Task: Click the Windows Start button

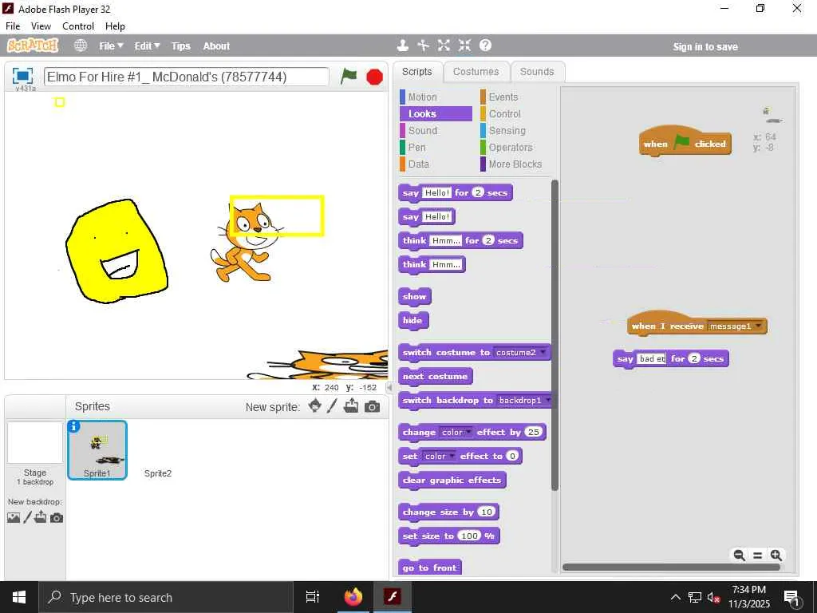Action: [x=19, y=597]
